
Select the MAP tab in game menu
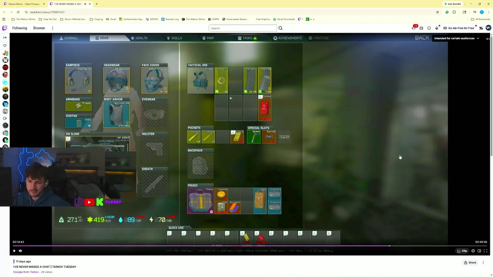tap(208, 38)
